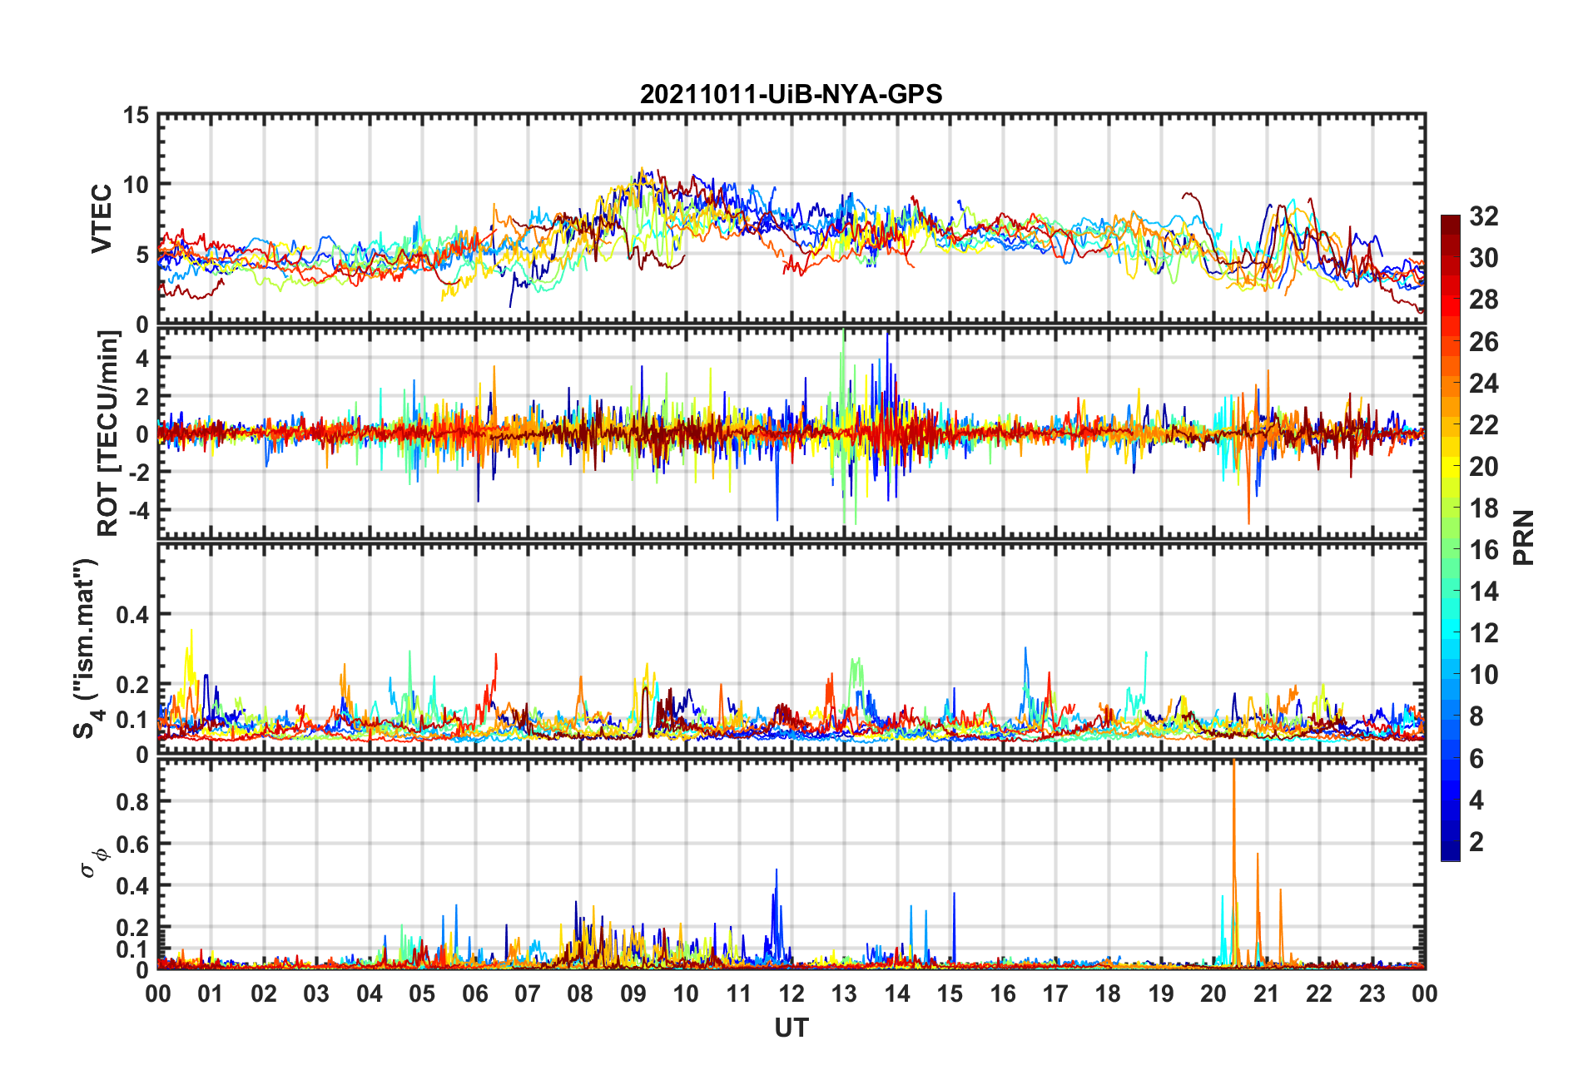Click UT axis tick label 21
This screenshot has height=1075, width=1583.
click(1266, 993)
